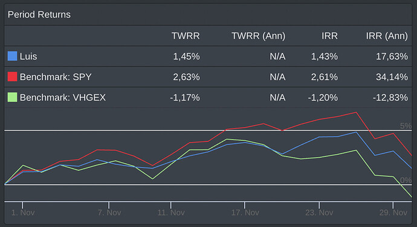Click the TWRR (Ann) column header
417x227 pixels.
point(259,36)
